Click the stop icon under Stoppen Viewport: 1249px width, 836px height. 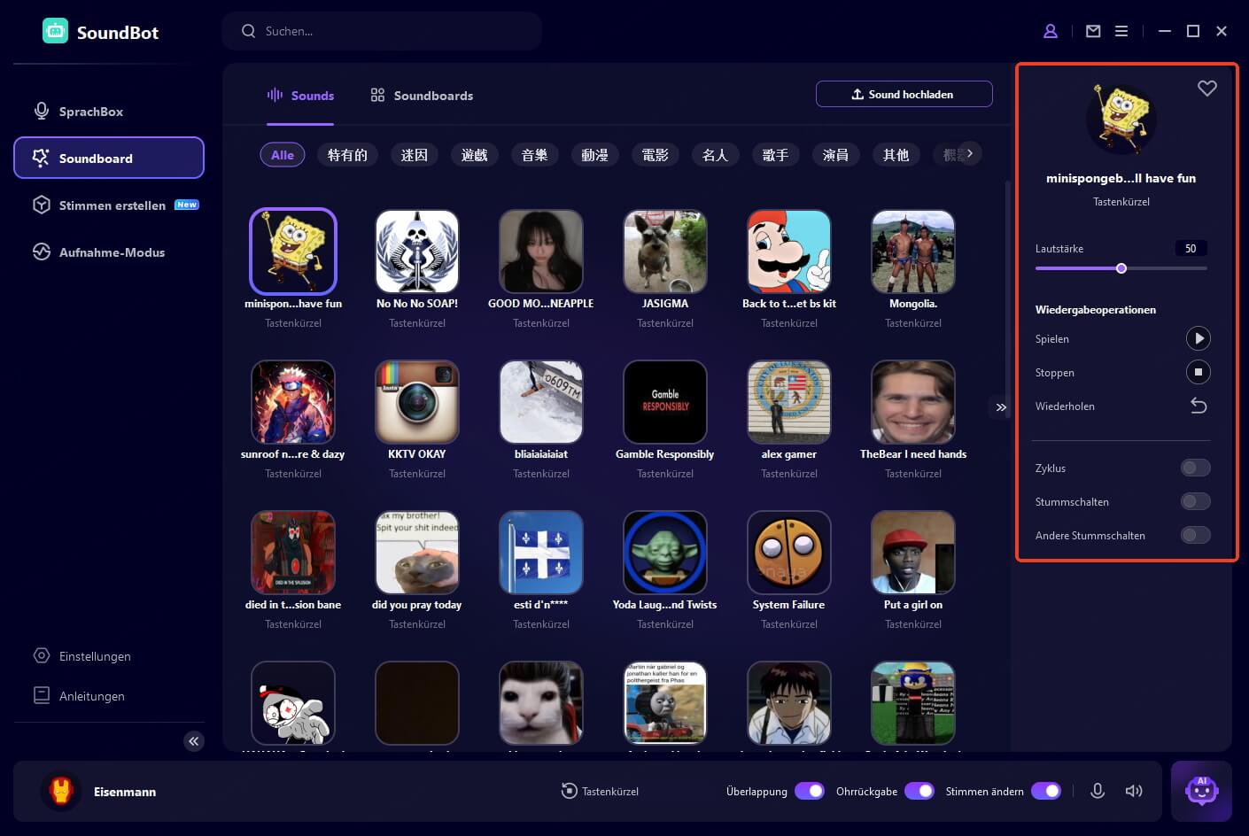tap(1199, 372)
